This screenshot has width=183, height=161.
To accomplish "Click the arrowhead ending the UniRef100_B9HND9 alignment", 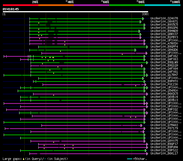I will (x=140, y=31).
